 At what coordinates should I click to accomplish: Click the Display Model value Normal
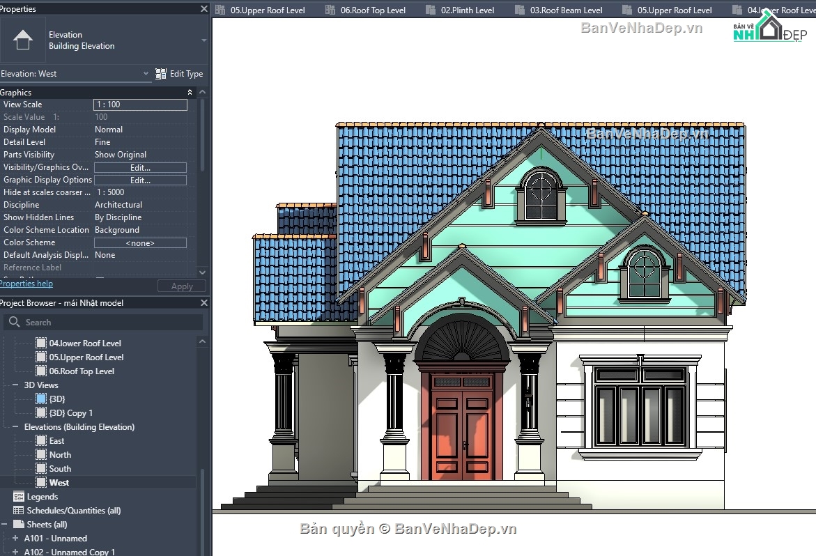click(x=109, y=130)
